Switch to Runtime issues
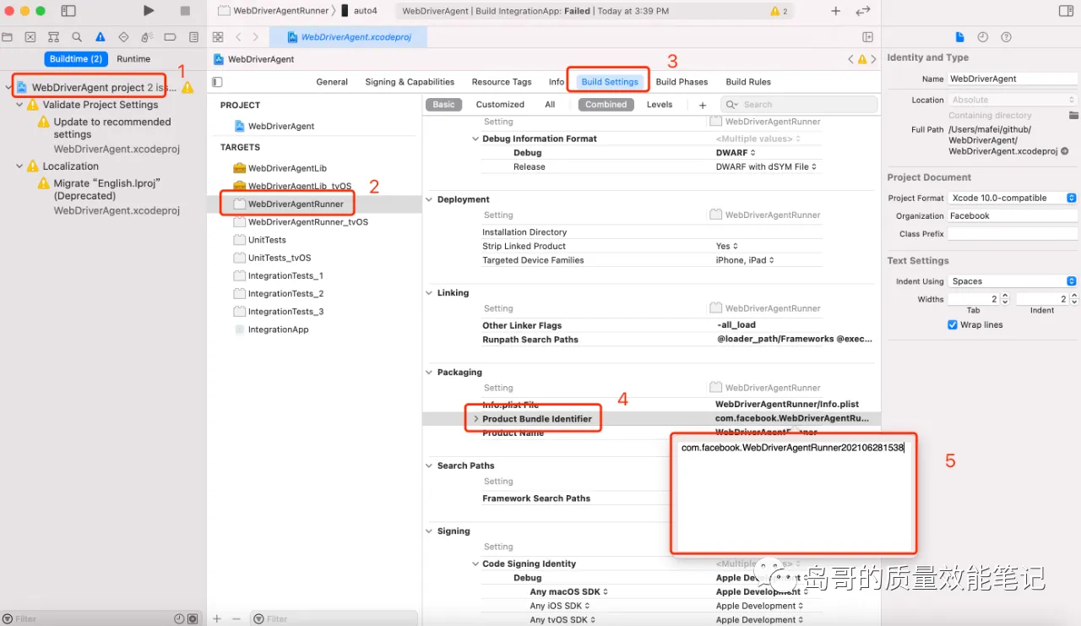This screenshot has height=626, width=1081. pyautogui.click(x=133, y=59)
